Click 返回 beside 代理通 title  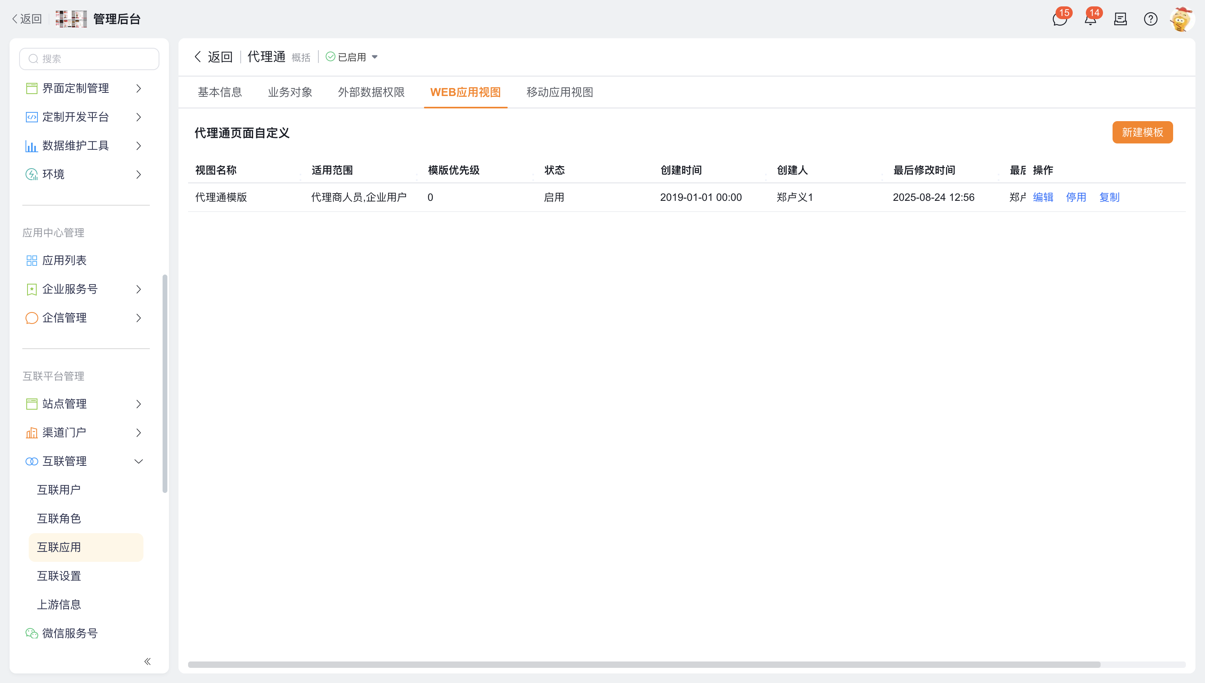214,57
